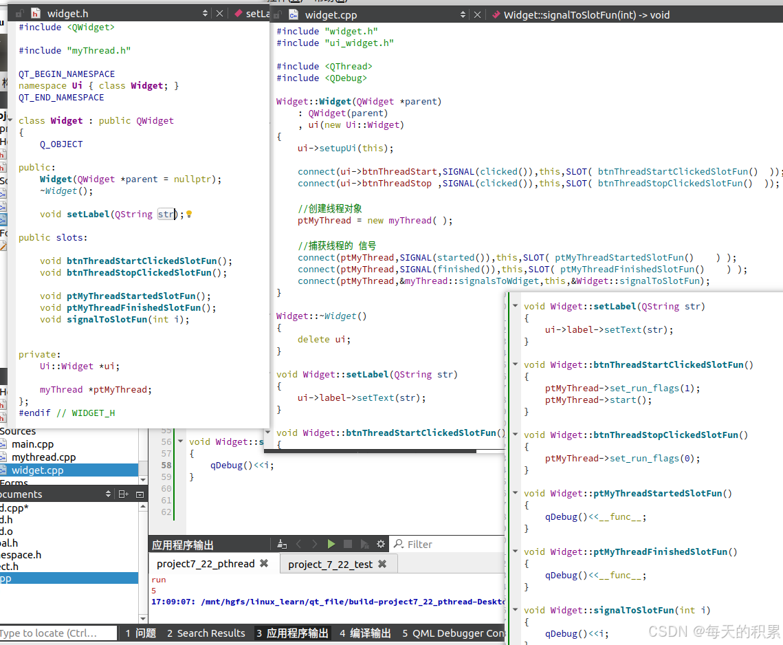Close the widget.h editor document
This screenshot has width=783, height=645.
click(x=219, y=14)
